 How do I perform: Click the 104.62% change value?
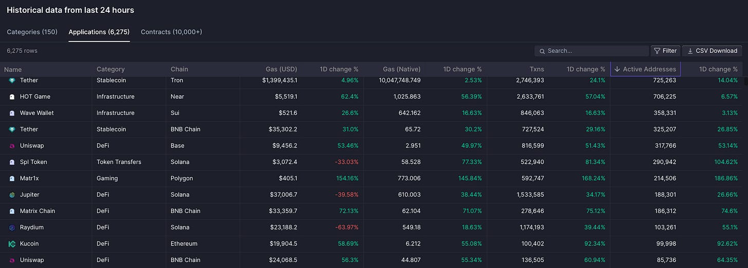click(727, 162)
